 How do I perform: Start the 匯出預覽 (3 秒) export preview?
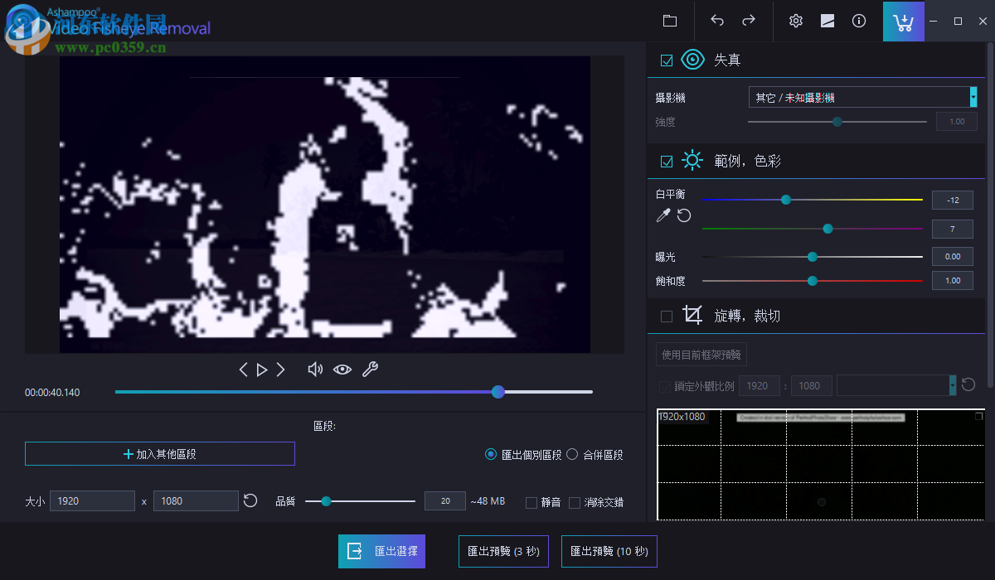pos(503,551)
